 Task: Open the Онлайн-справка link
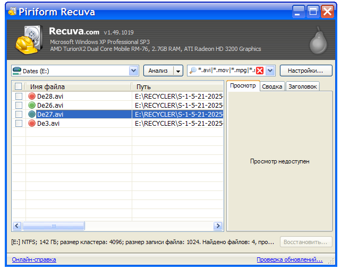(34, 259)
